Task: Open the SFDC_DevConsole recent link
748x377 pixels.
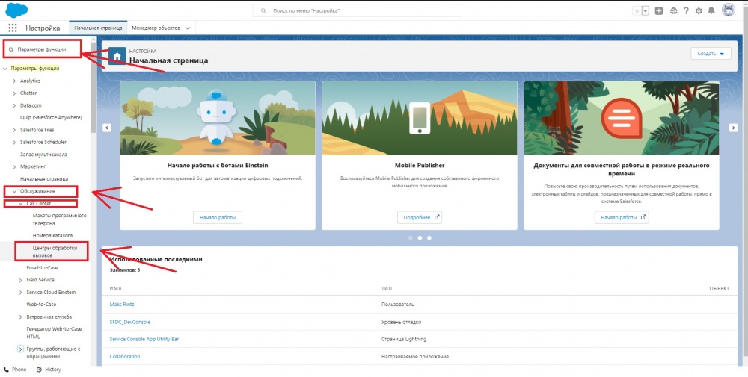Action: 129,322
